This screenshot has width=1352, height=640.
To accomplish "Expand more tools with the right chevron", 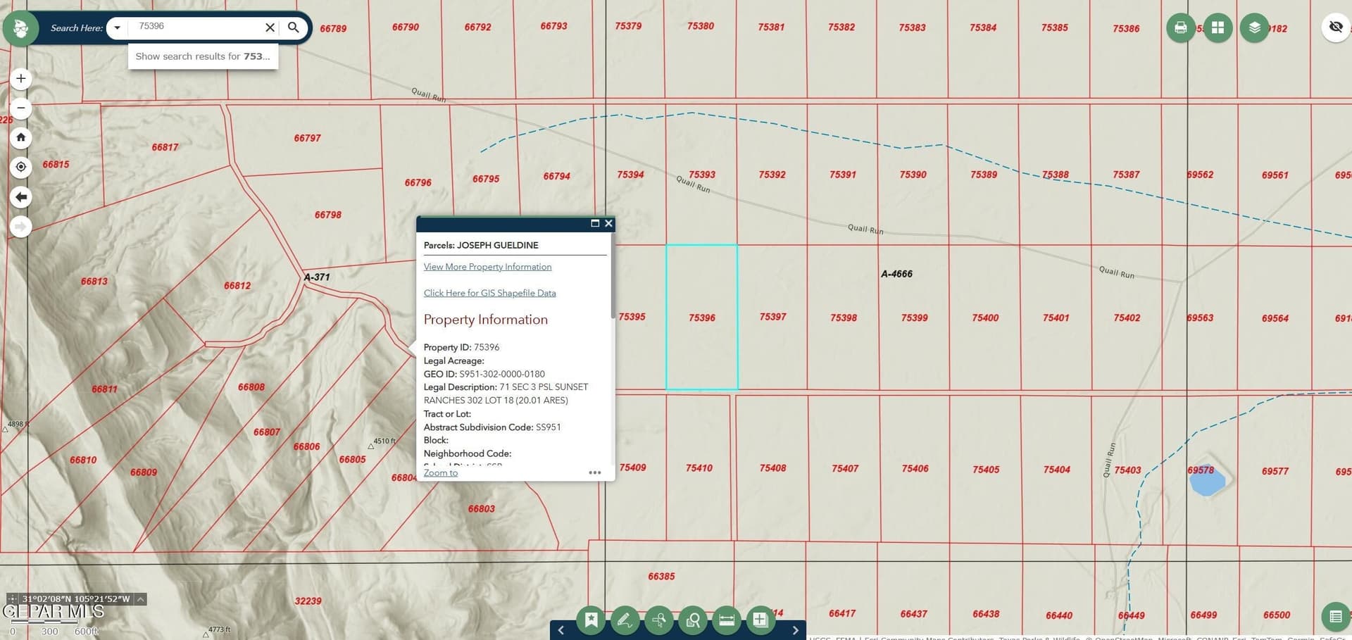I will tap(796, 629).
